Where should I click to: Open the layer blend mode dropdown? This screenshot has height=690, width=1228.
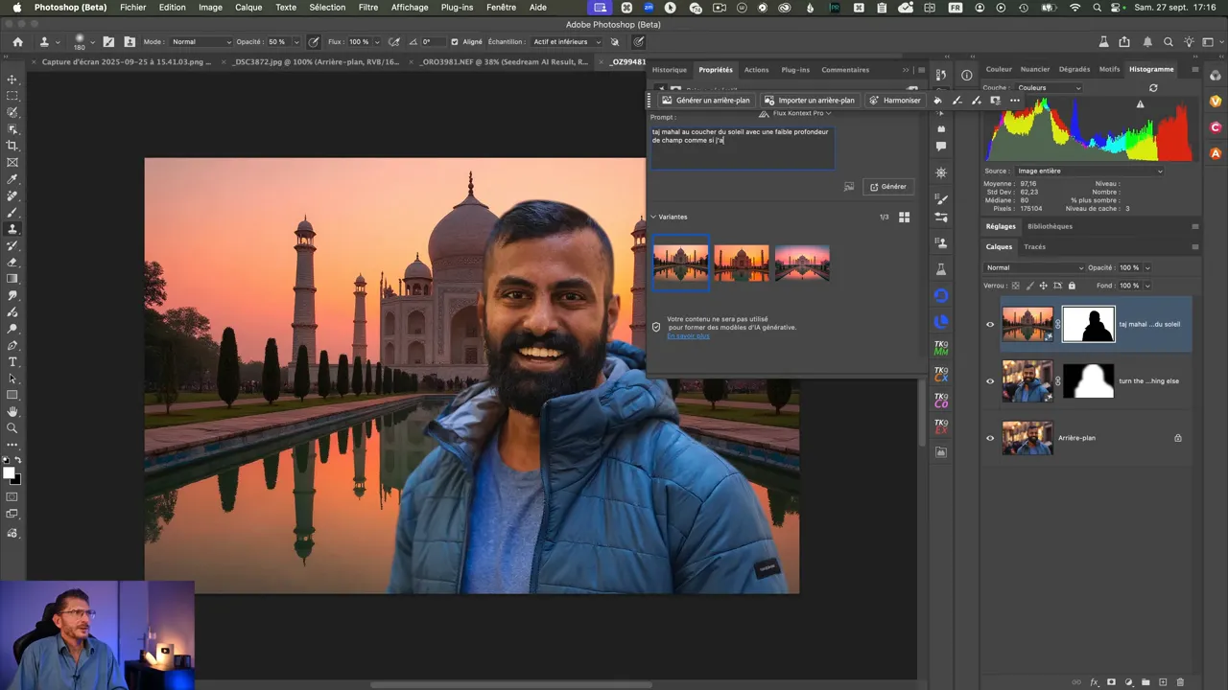pyautogui.click(x=1034, y=267)
